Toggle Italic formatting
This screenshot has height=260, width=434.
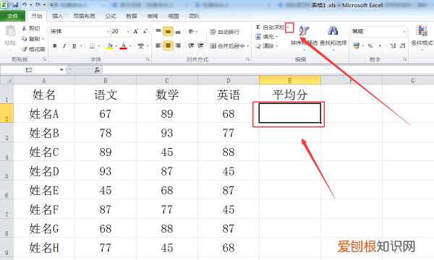point(64,46)
